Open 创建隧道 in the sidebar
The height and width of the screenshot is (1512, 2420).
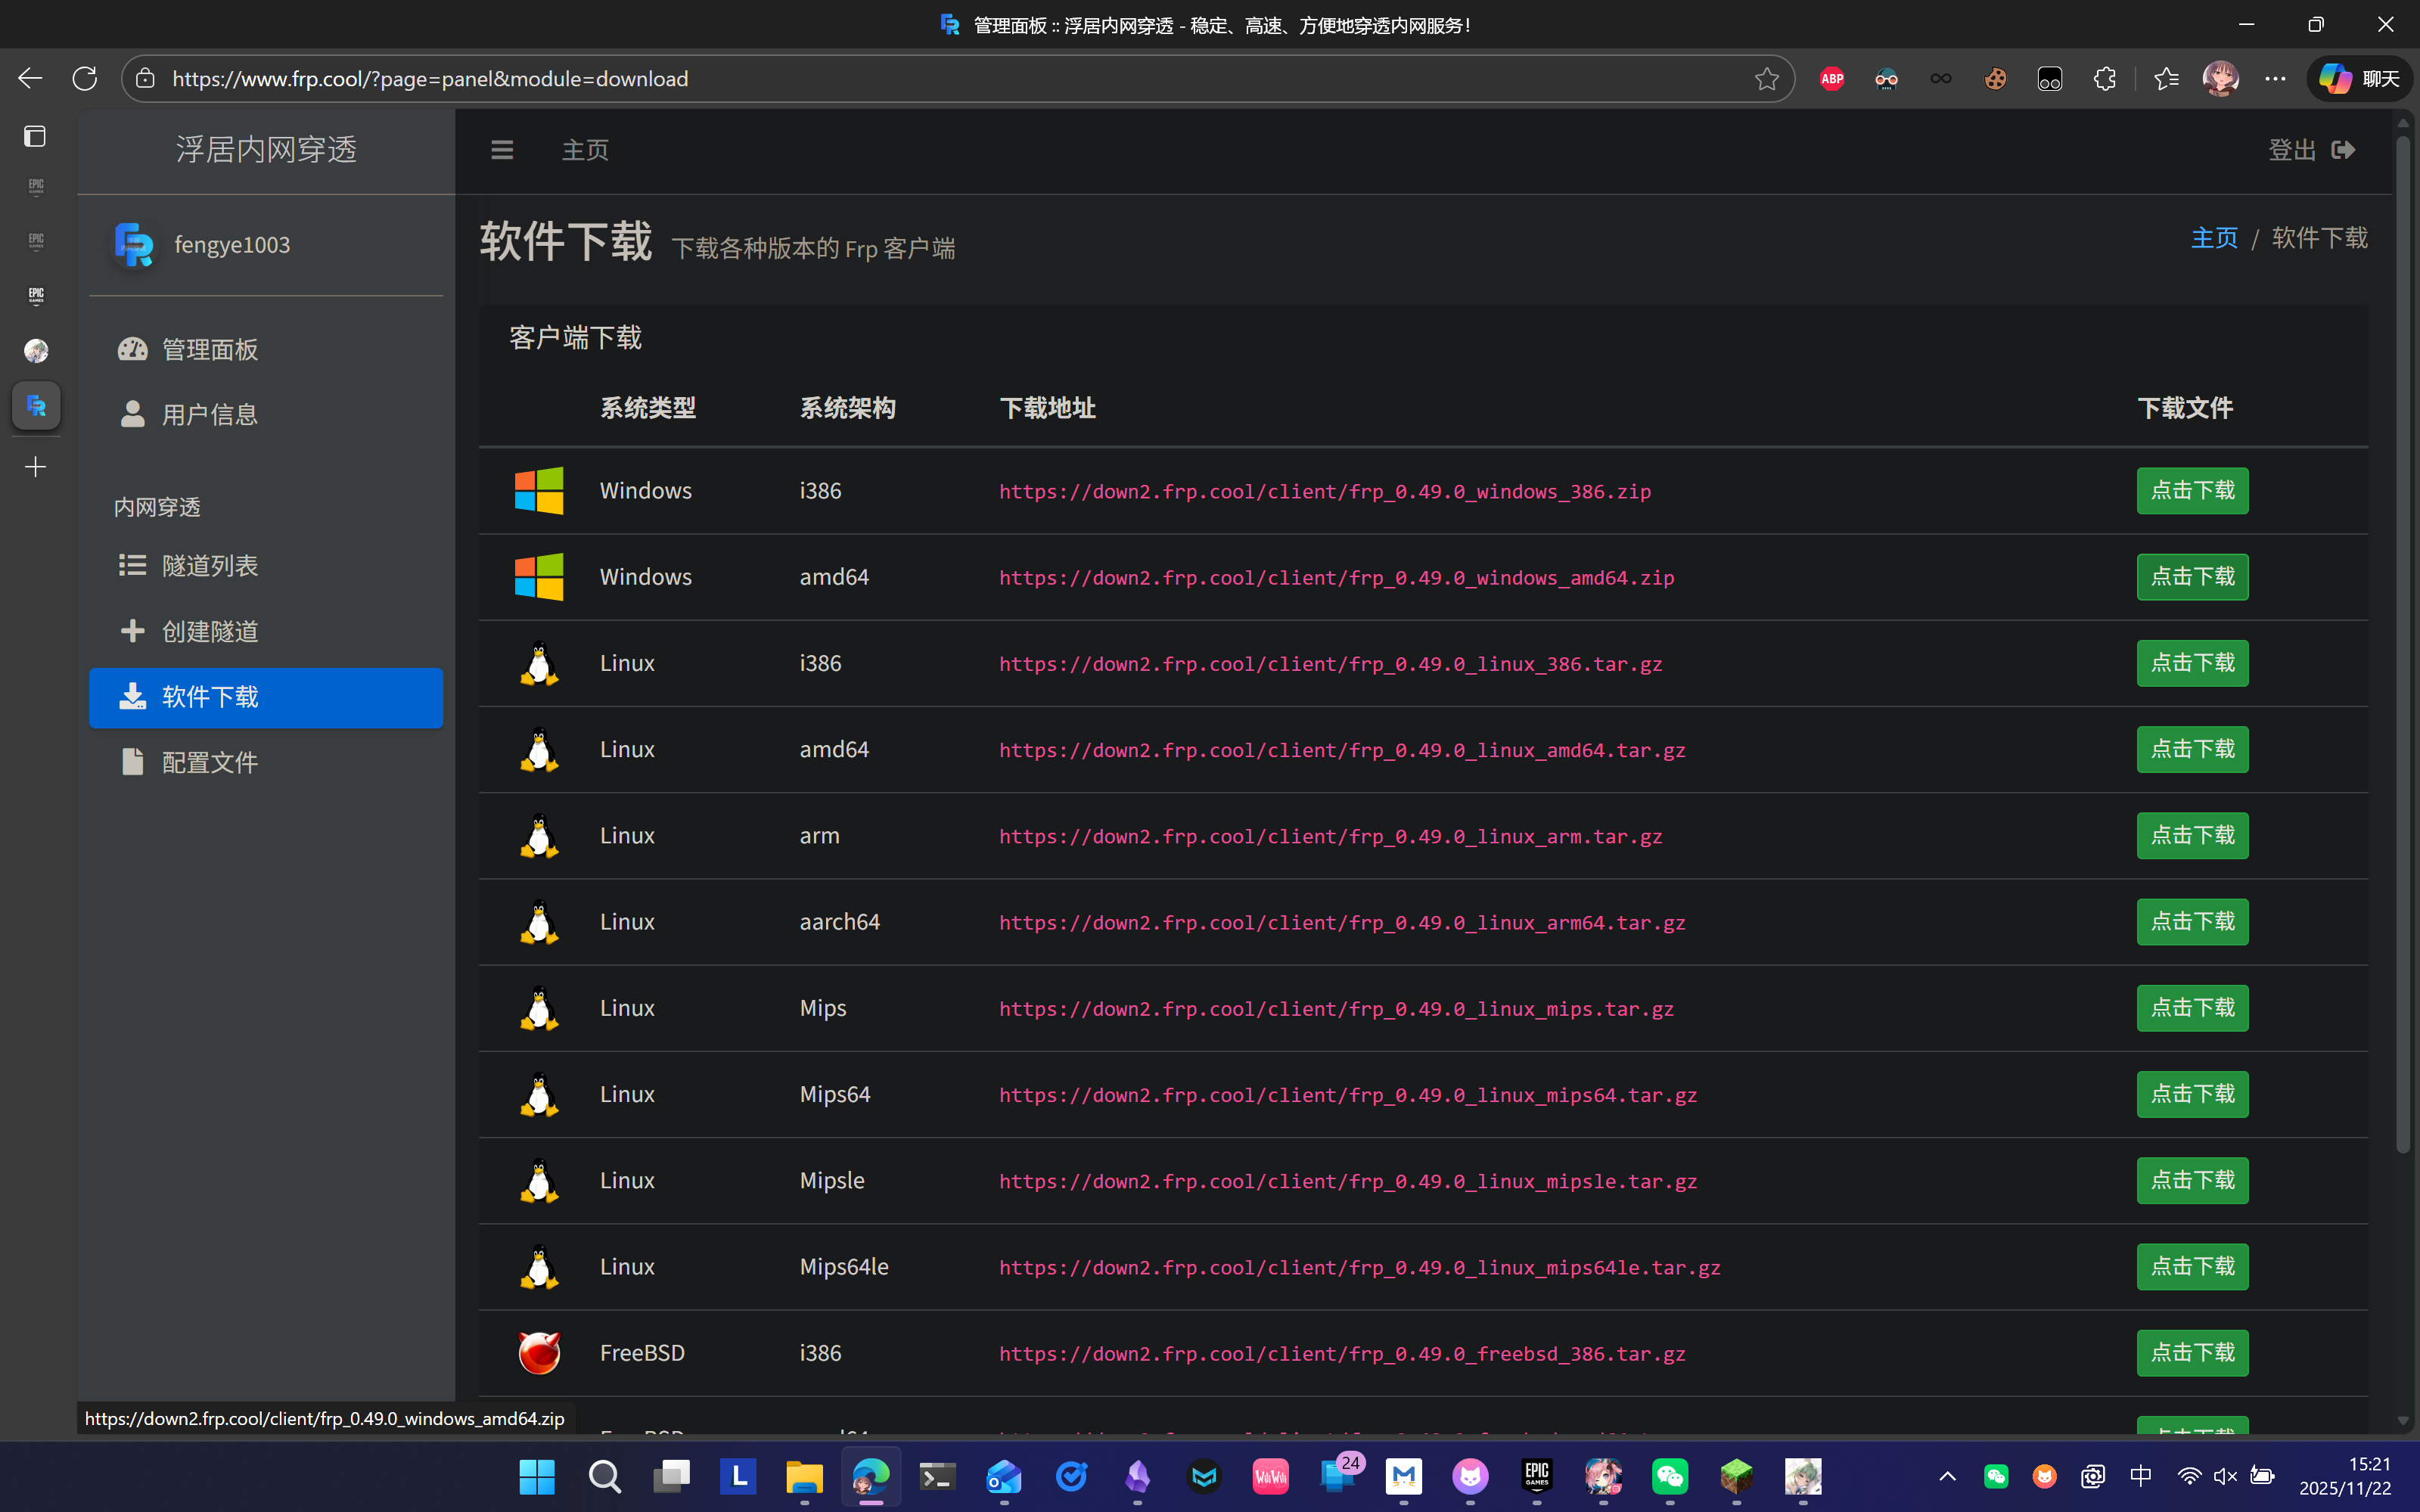click(x=210, y=632)
